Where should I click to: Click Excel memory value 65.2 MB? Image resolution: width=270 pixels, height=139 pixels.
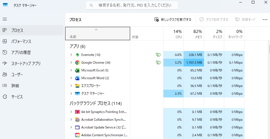coord(194,70)
